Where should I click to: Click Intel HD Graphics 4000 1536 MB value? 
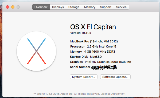coord(108,62)
